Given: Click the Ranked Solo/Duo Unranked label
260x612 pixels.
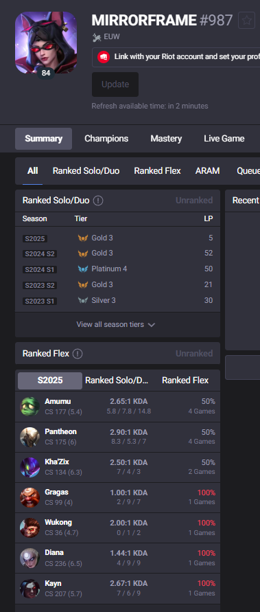Looking at the screenshot, I should tap(194, 201).
